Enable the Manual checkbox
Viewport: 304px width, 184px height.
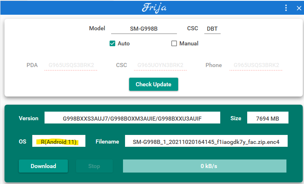(174, 43)
